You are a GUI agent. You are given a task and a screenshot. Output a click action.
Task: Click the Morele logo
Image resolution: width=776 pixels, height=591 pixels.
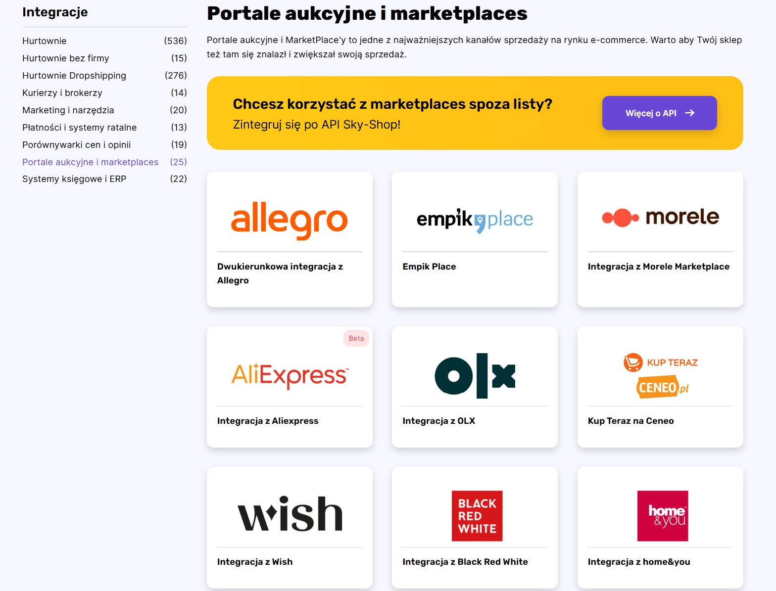pyautogui.click(x=660, y=217)
